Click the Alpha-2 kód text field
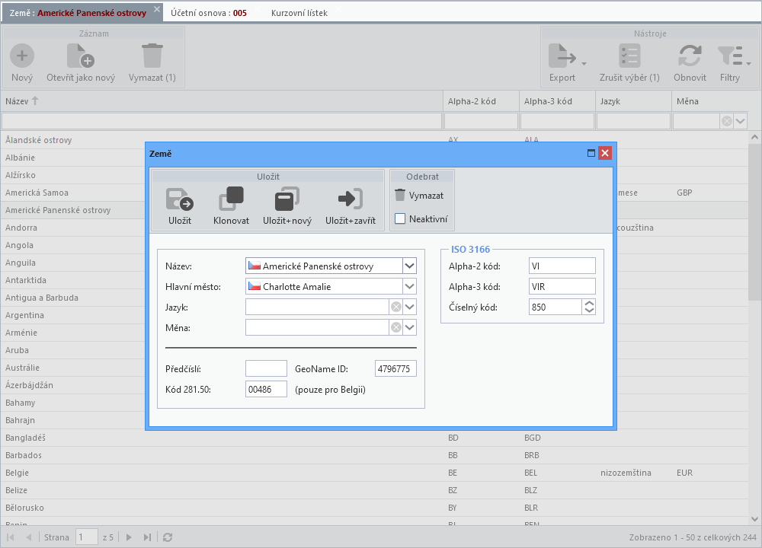Viewport: 762px width, 548px height. (562, 266)
